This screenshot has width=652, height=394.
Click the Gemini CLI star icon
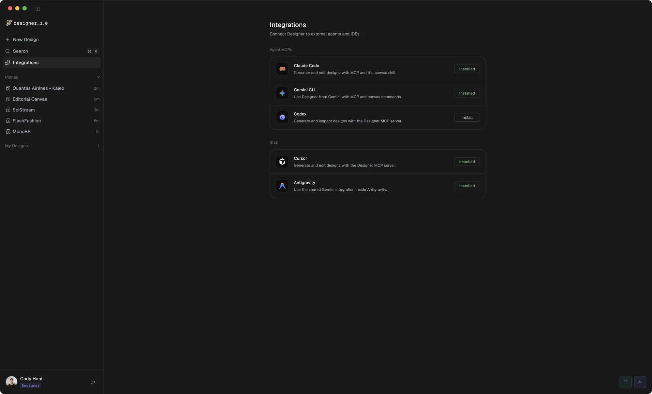(x=282, y=93)
